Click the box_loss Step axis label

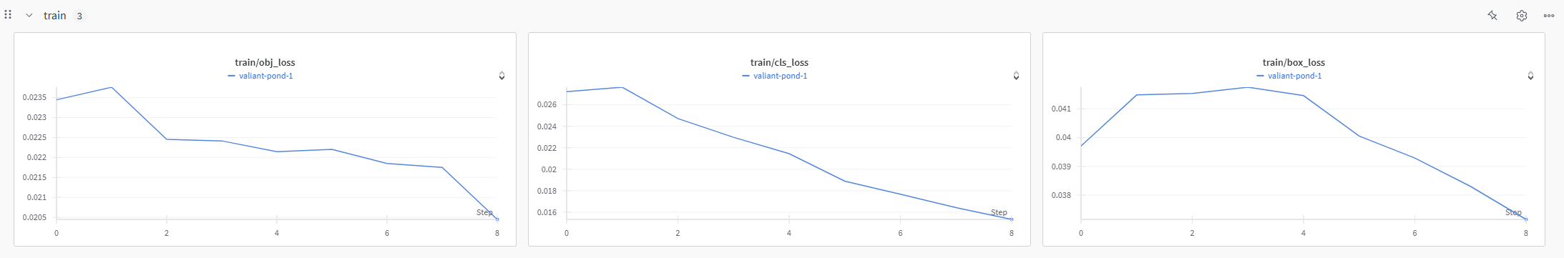click(x=1513, y=212)
